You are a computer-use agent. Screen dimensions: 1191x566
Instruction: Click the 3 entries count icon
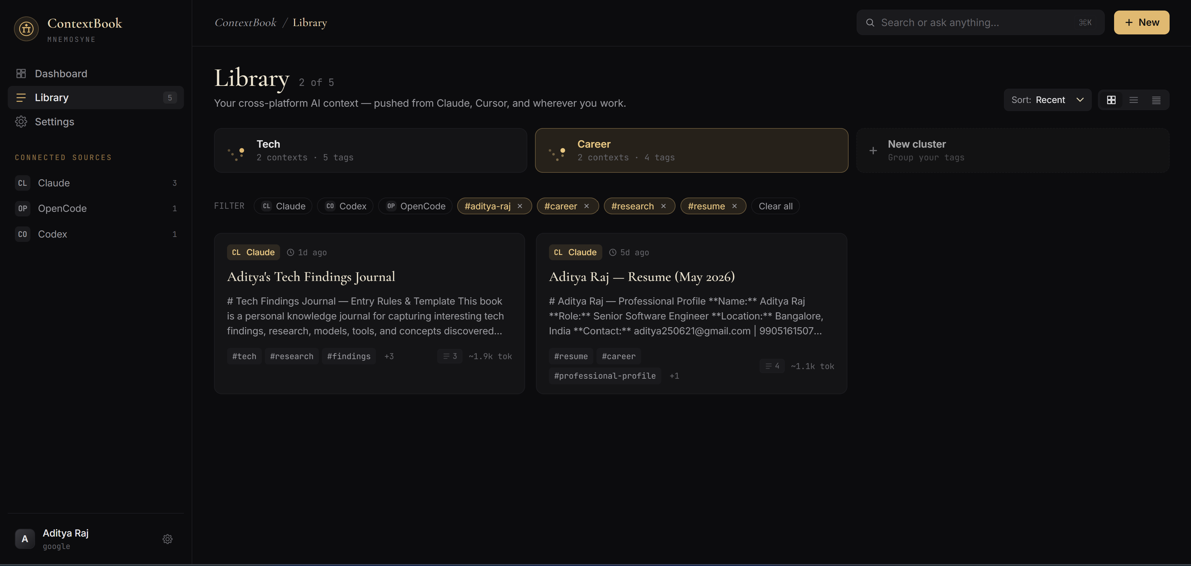tap(450, 357)
